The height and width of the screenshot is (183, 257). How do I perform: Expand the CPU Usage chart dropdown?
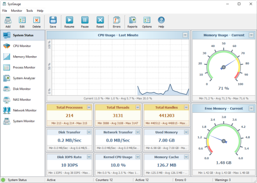click(185, 35)
